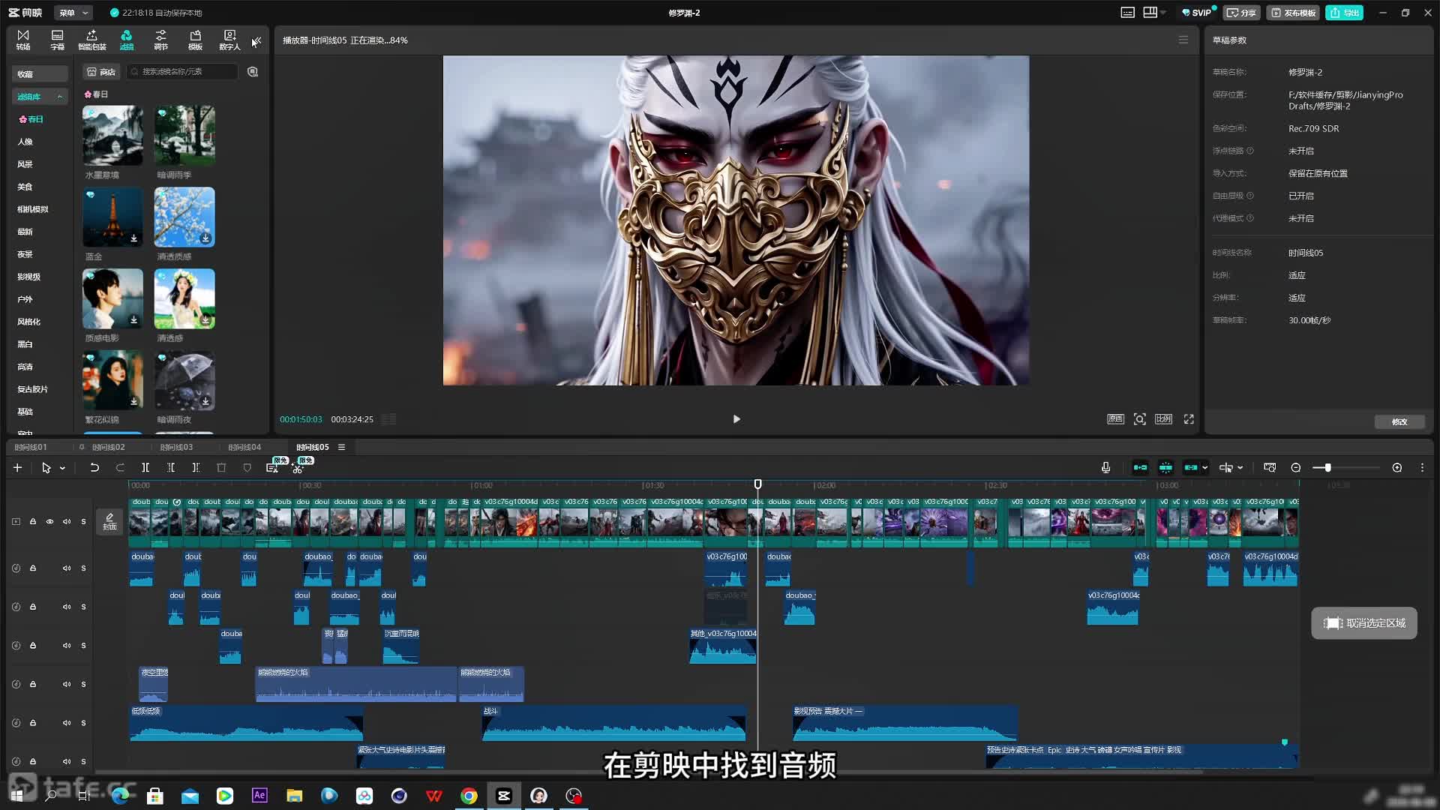The height and width of the screenshot is (810, 1440).
Task: Open the 模板 (templates) panel
Action: point(195,40)
